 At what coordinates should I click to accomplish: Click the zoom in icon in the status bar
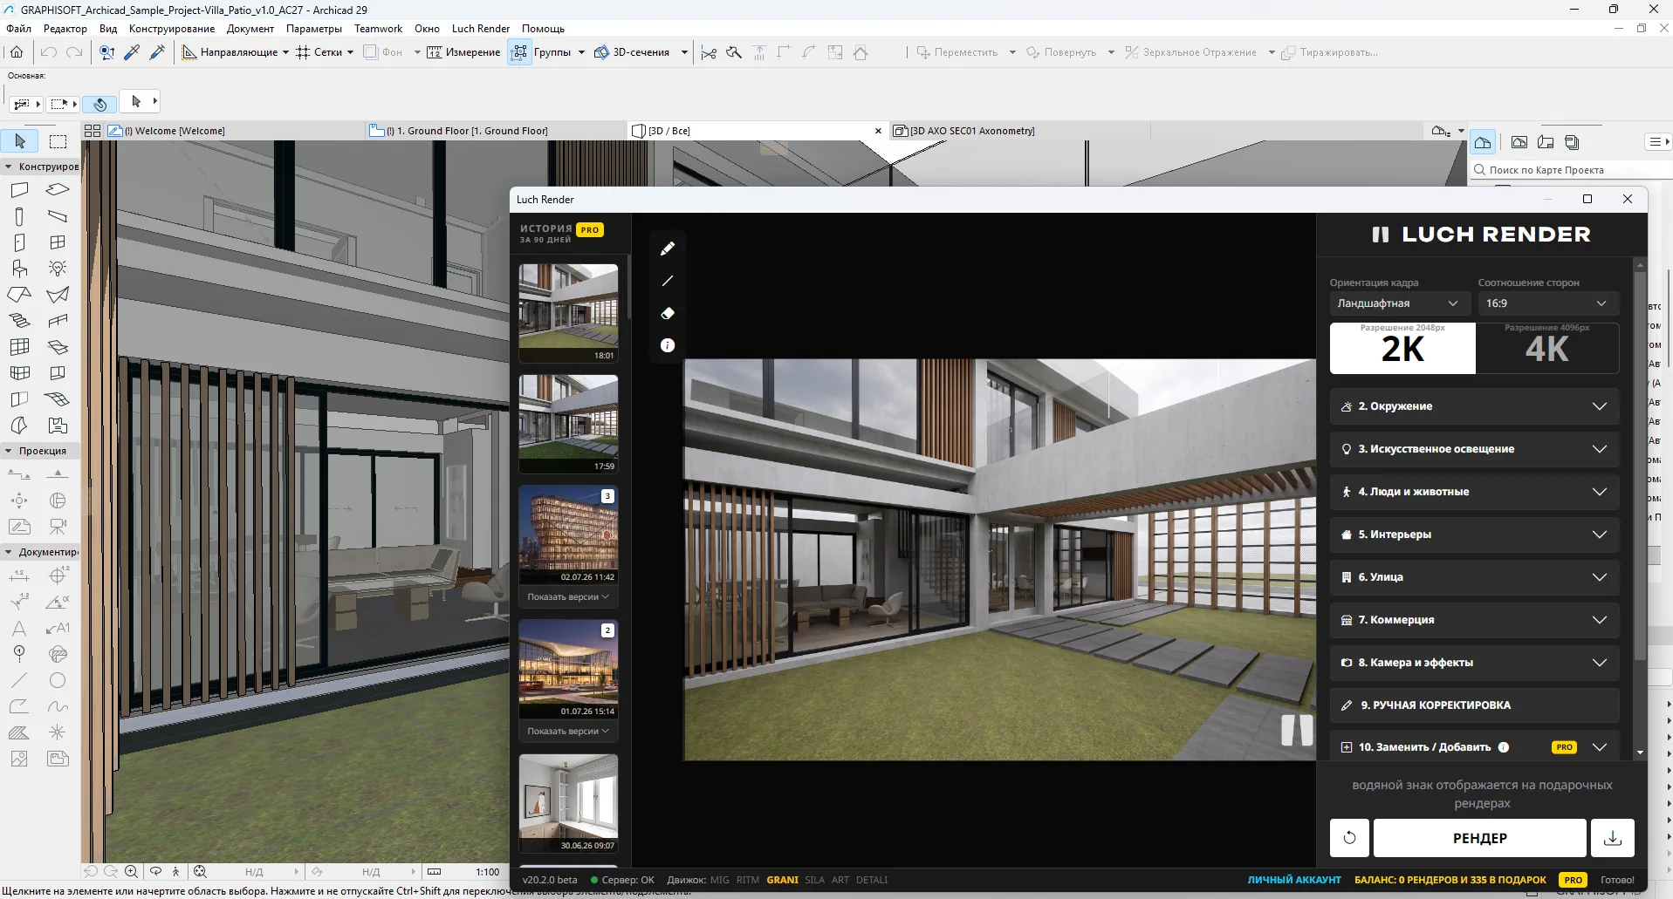pyautogui.click(x=131, y=871)
